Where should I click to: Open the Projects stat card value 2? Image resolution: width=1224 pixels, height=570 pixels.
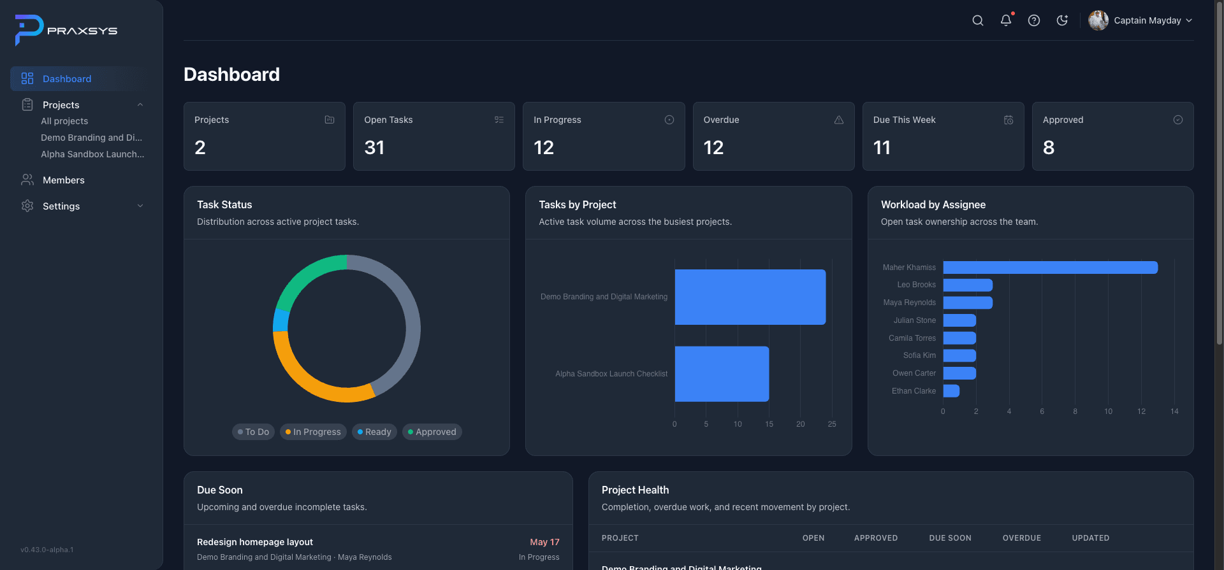(x=200, y=148)
